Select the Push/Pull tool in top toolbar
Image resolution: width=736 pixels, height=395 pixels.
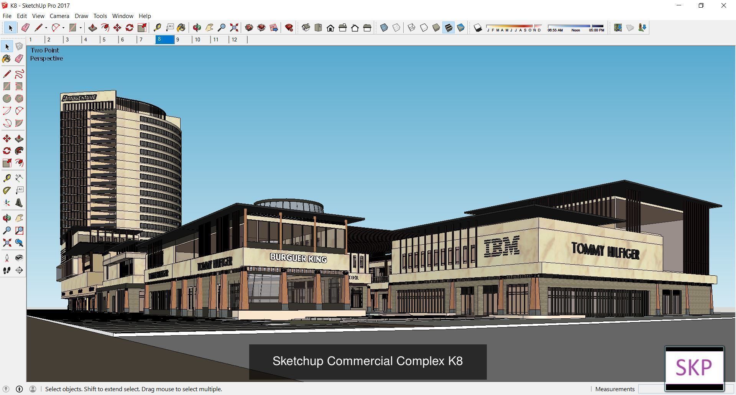[92, 28]
